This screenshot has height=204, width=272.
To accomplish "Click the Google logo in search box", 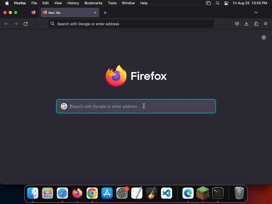I will pyautogui.click(x=64, y=106).
